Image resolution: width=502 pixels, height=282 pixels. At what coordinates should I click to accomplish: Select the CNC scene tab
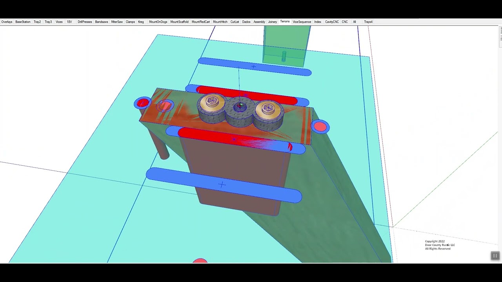(345, 22)
